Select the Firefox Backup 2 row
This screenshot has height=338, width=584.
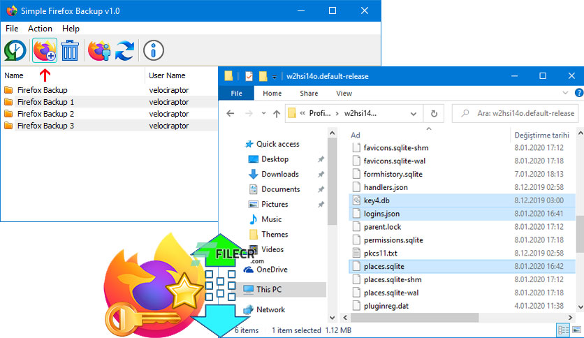tap(110, 114)
